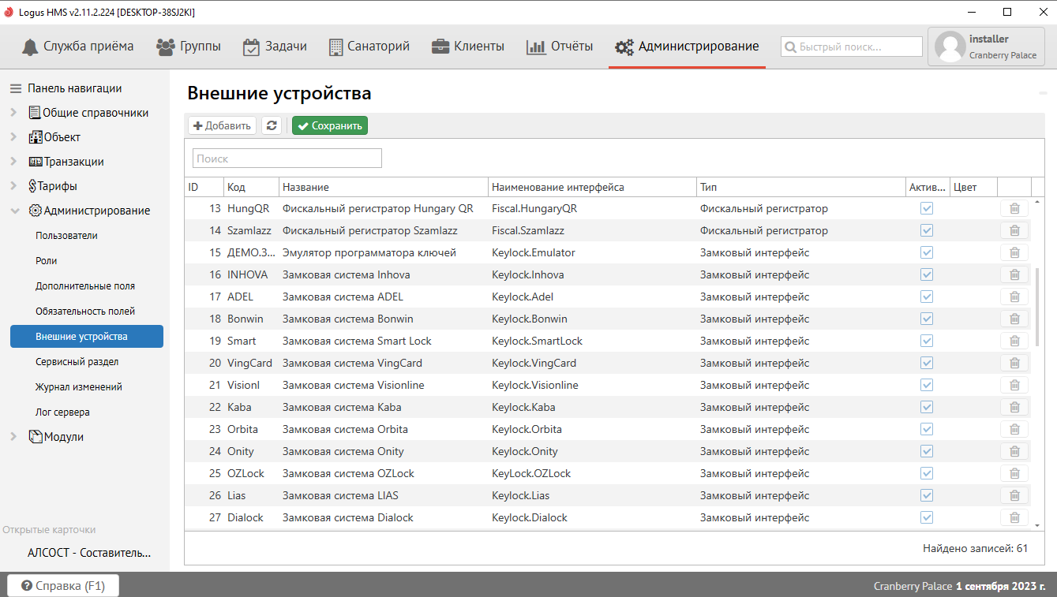The width and height of the screenshot is (1057, 597).
Task: Click trash icon for Dialock row
Action: click(1014, 518)
